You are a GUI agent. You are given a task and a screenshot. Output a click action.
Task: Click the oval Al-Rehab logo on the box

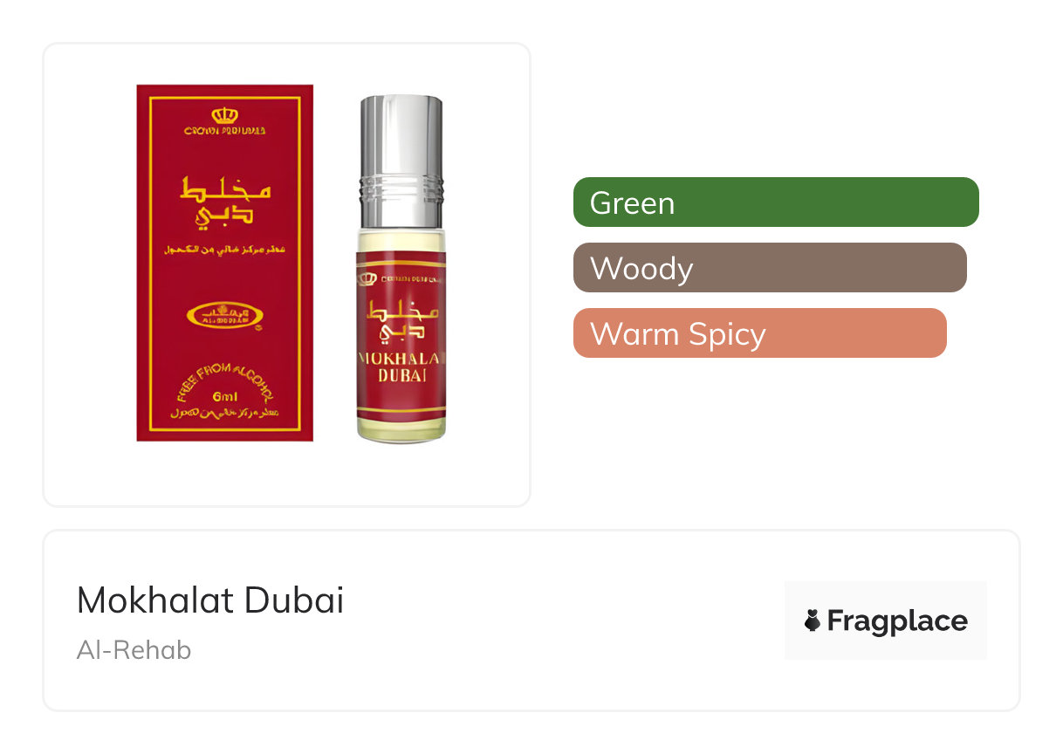(x=225, y=315)
